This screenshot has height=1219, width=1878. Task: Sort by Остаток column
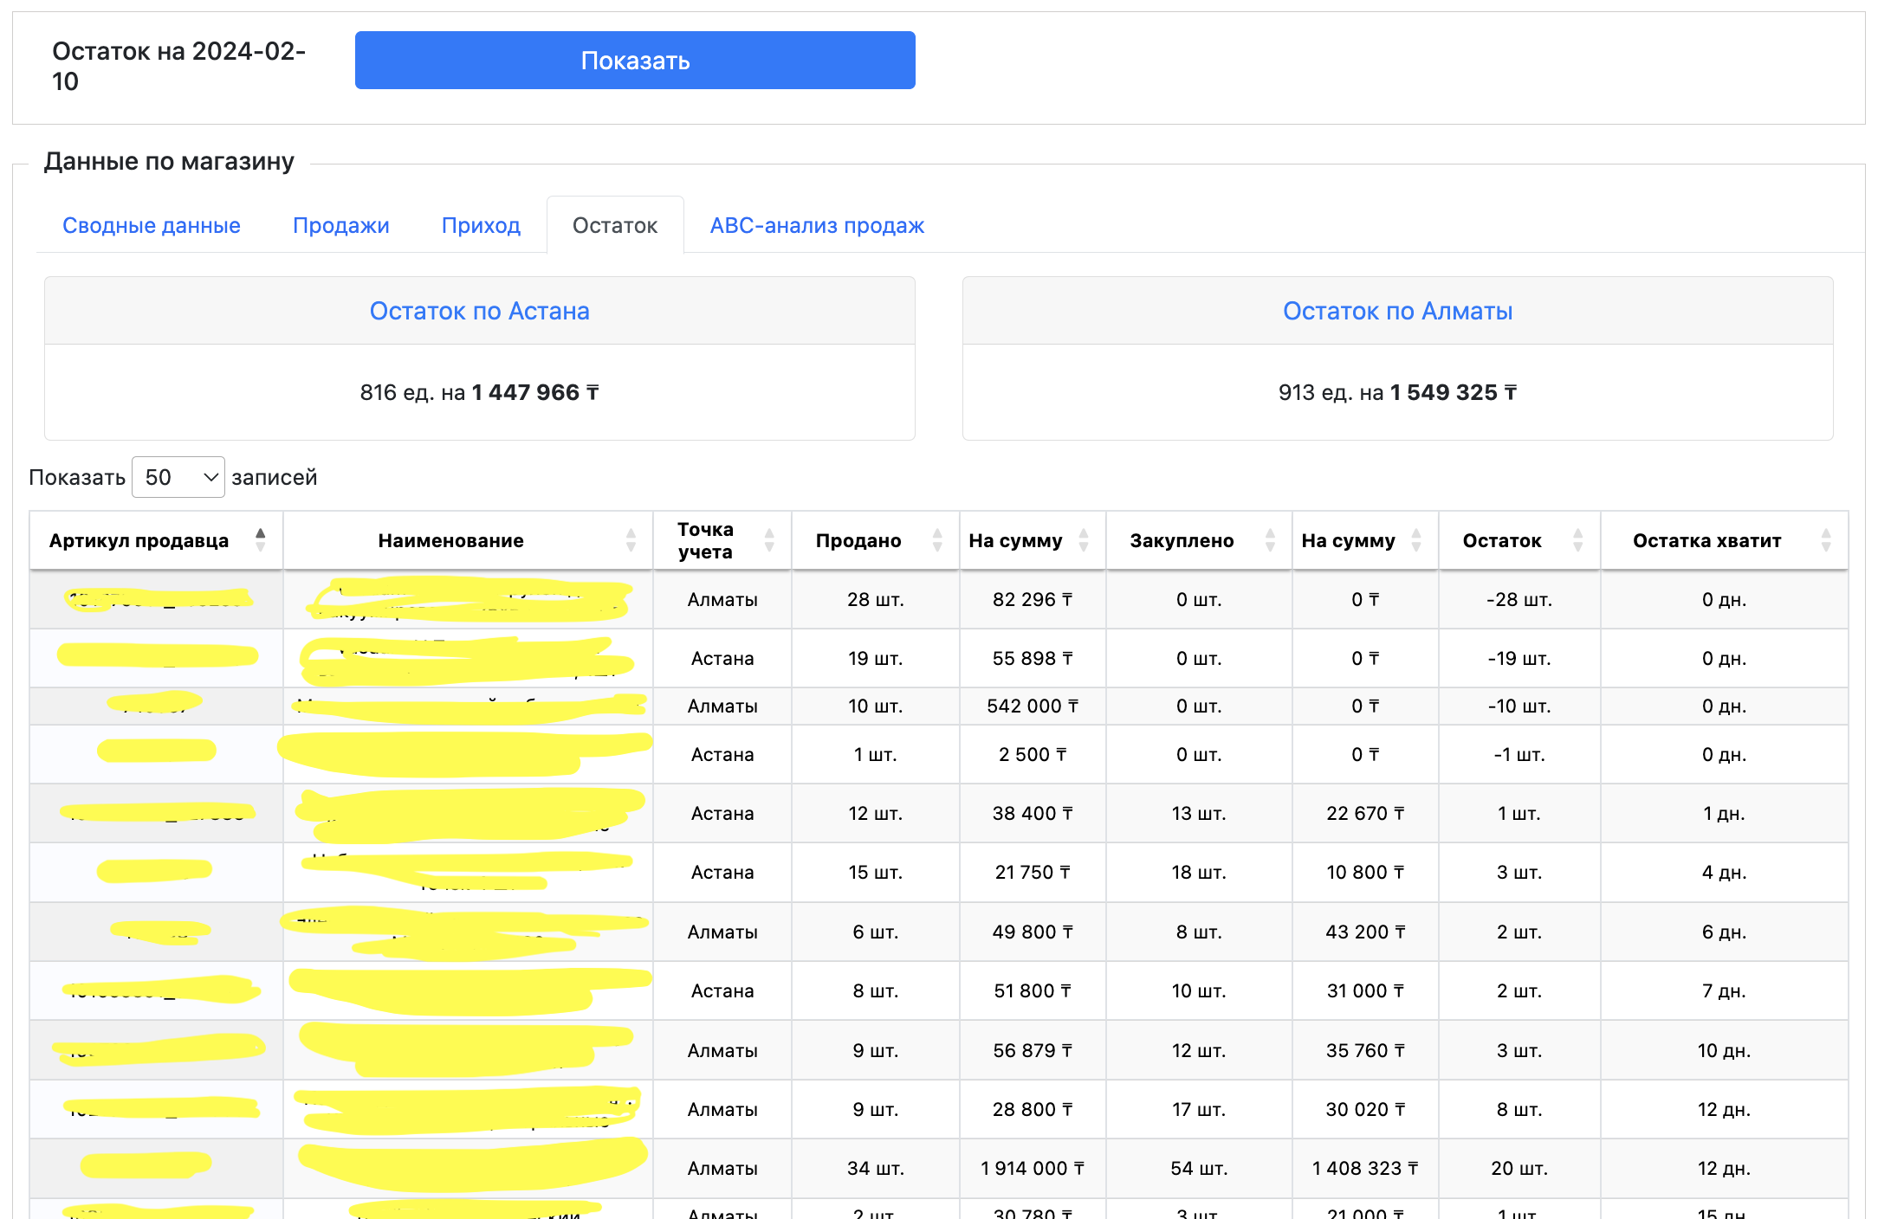coord(1519,540)
